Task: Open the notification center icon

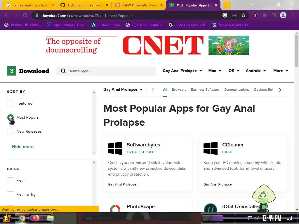Action: [x=289, y=218]
